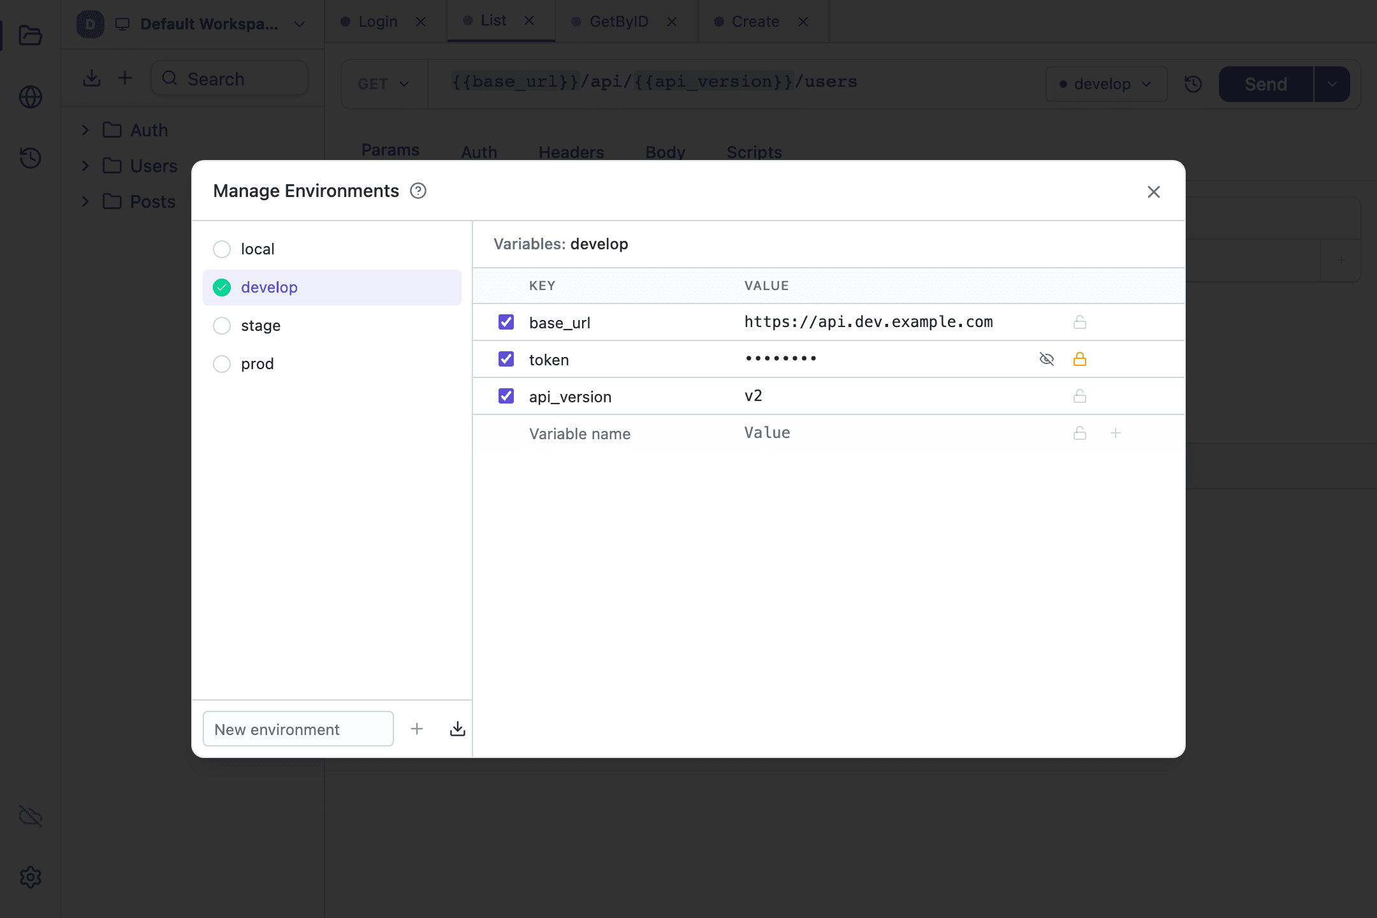Screen dimensions: 1377x918
Task: Toggle the orange lock on token row
Action: [1080, 359]
